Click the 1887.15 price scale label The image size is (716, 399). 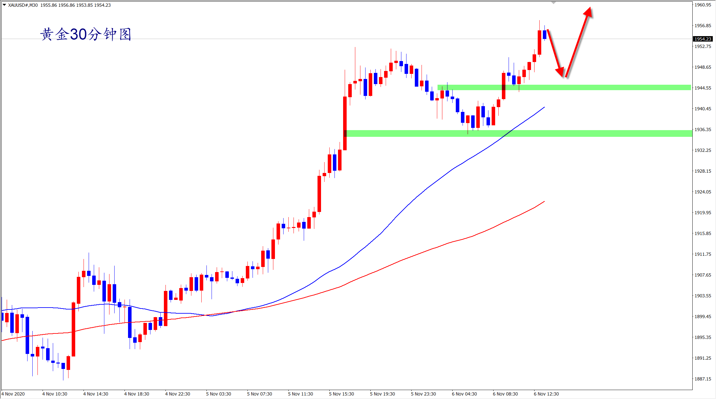[x=703, y=379]
